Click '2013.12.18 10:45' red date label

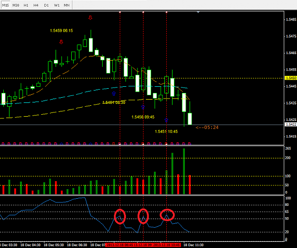166,245
